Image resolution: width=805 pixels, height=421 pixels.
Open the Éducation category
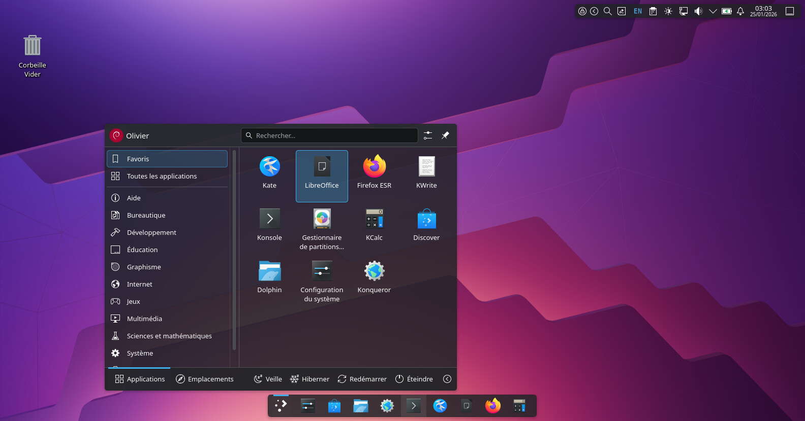(167, 250)
